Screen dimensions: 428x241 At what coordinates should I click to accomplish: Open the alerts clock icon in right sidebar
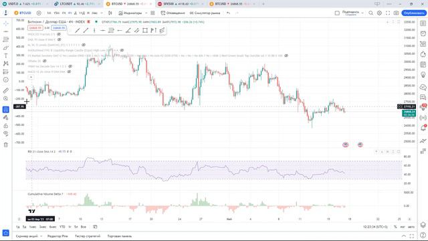(423, 33)
